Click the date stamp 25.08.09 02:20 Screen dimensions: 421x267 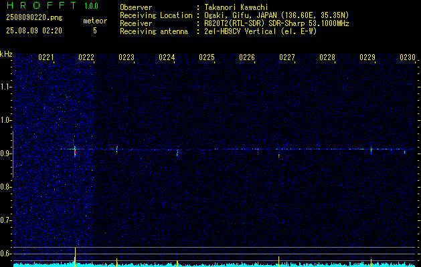pyautogui.click(x=34, y=31)
